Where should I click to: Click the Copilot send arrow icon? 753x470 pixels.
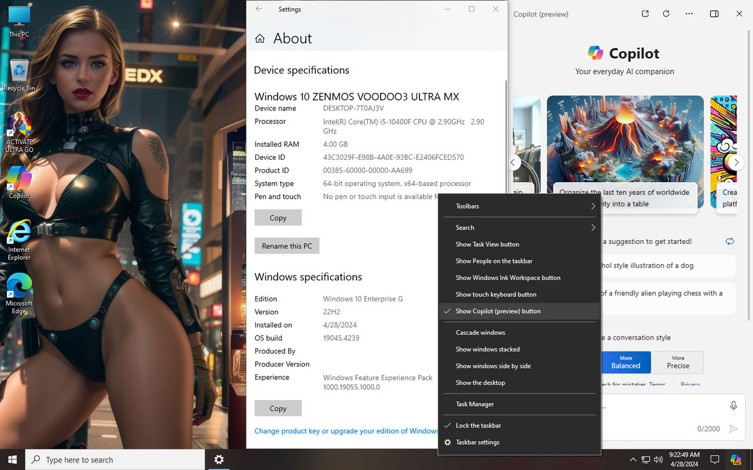(x=733, y=429)
